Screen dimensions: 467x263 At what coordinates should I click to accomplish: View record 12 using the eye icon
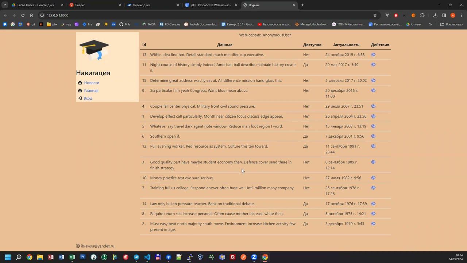coord(373,146)
